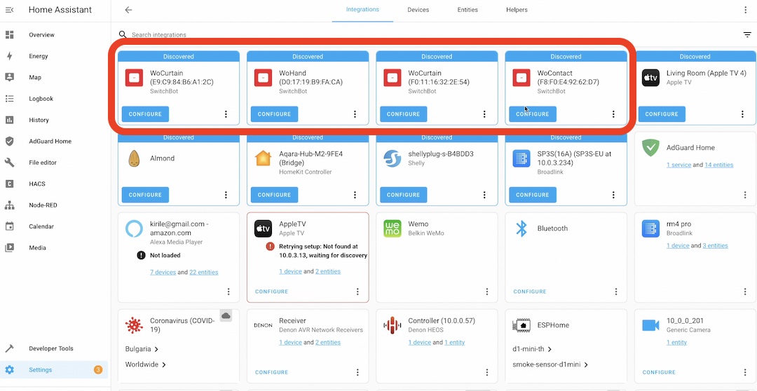Screen dimensions: 757x391
Task: Click the Almond nut icon
Action: [134, 158]
